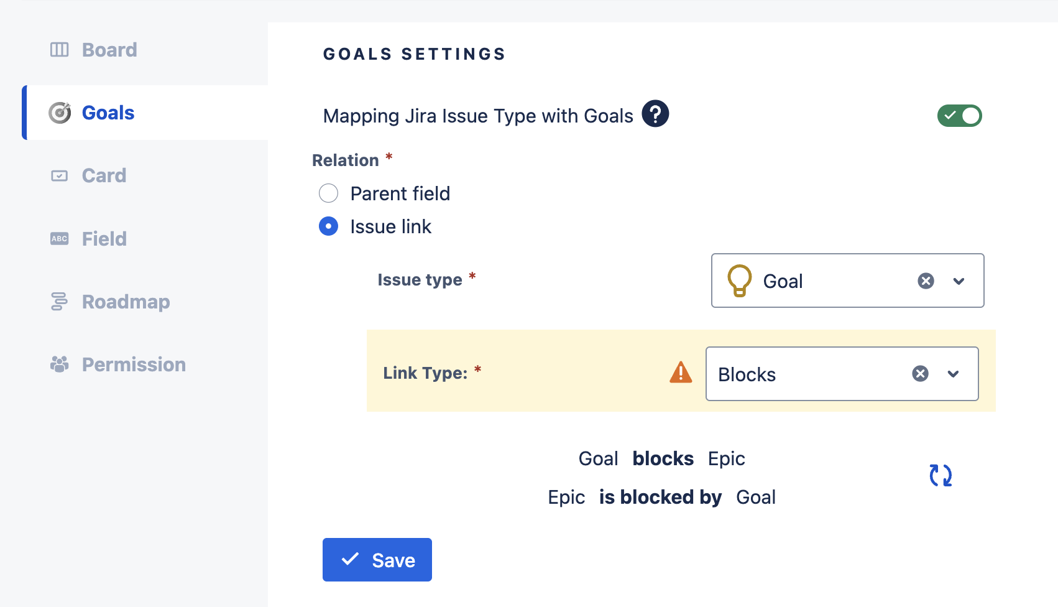Click the Board columns icon
The width and height of the screenshot is (1058, 607).
[x=60, y=50]
